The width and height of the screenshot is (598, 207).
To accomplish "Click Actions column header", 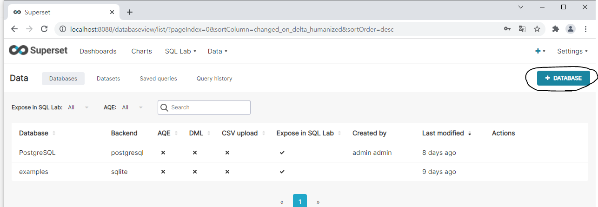I will pyautogui.click(x=504, y=133).
